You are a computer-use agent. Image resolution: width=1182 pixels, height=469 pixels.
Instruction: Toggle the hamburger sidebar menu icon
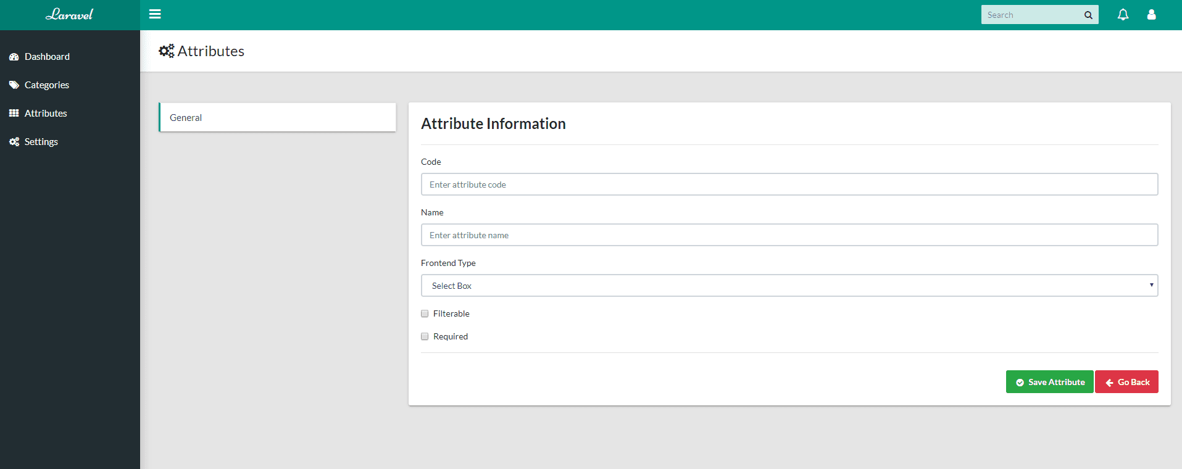(155, 14)
